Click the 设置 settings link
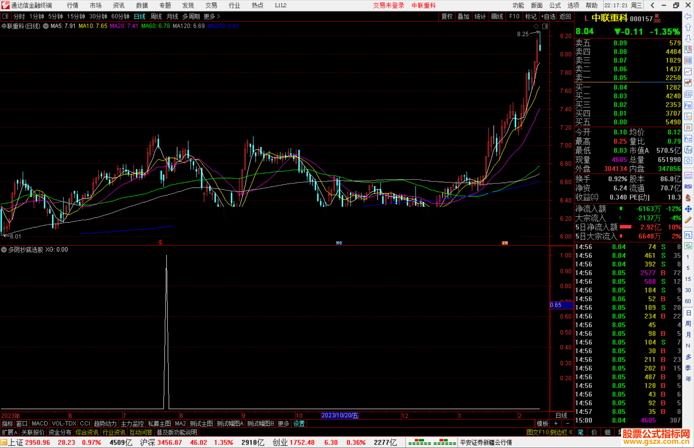The height and width of the screenshot is (448, 694). 299,424
